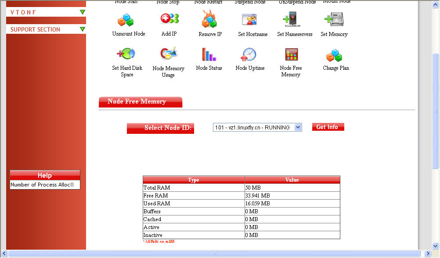
Task: Open the Add IP icon
Action: [x=169, y=19]
